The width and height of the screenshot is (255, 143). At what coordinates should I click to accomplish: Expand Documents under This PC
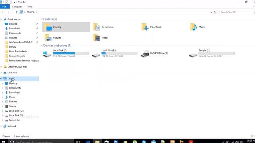(3, 88)
